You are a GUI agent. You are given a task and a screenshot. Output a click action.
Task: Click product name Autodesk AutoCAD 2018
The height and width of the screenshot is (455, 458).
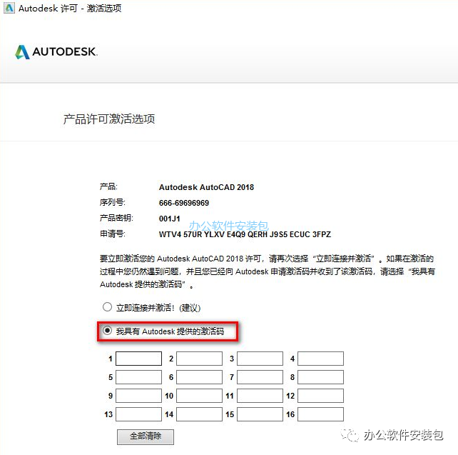point(206,187)
